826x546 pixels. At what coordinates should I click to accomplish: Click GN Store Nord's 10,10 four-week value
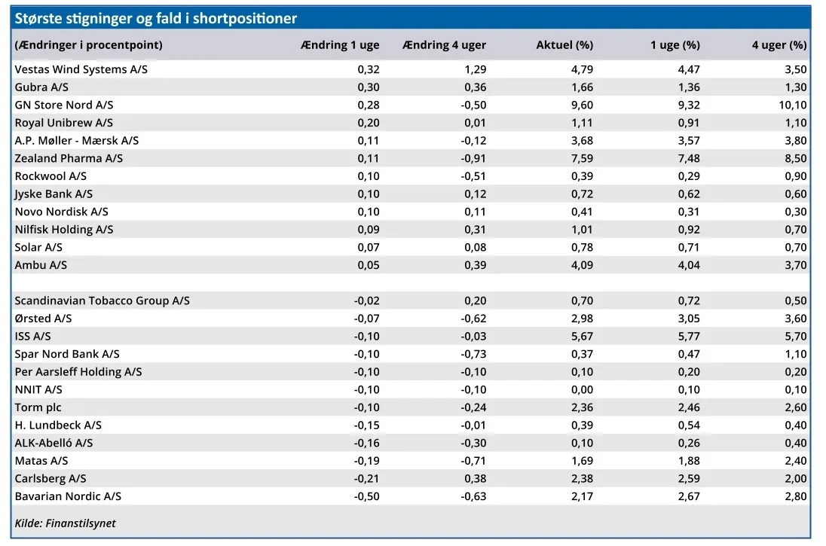click(x=792, y=105)
